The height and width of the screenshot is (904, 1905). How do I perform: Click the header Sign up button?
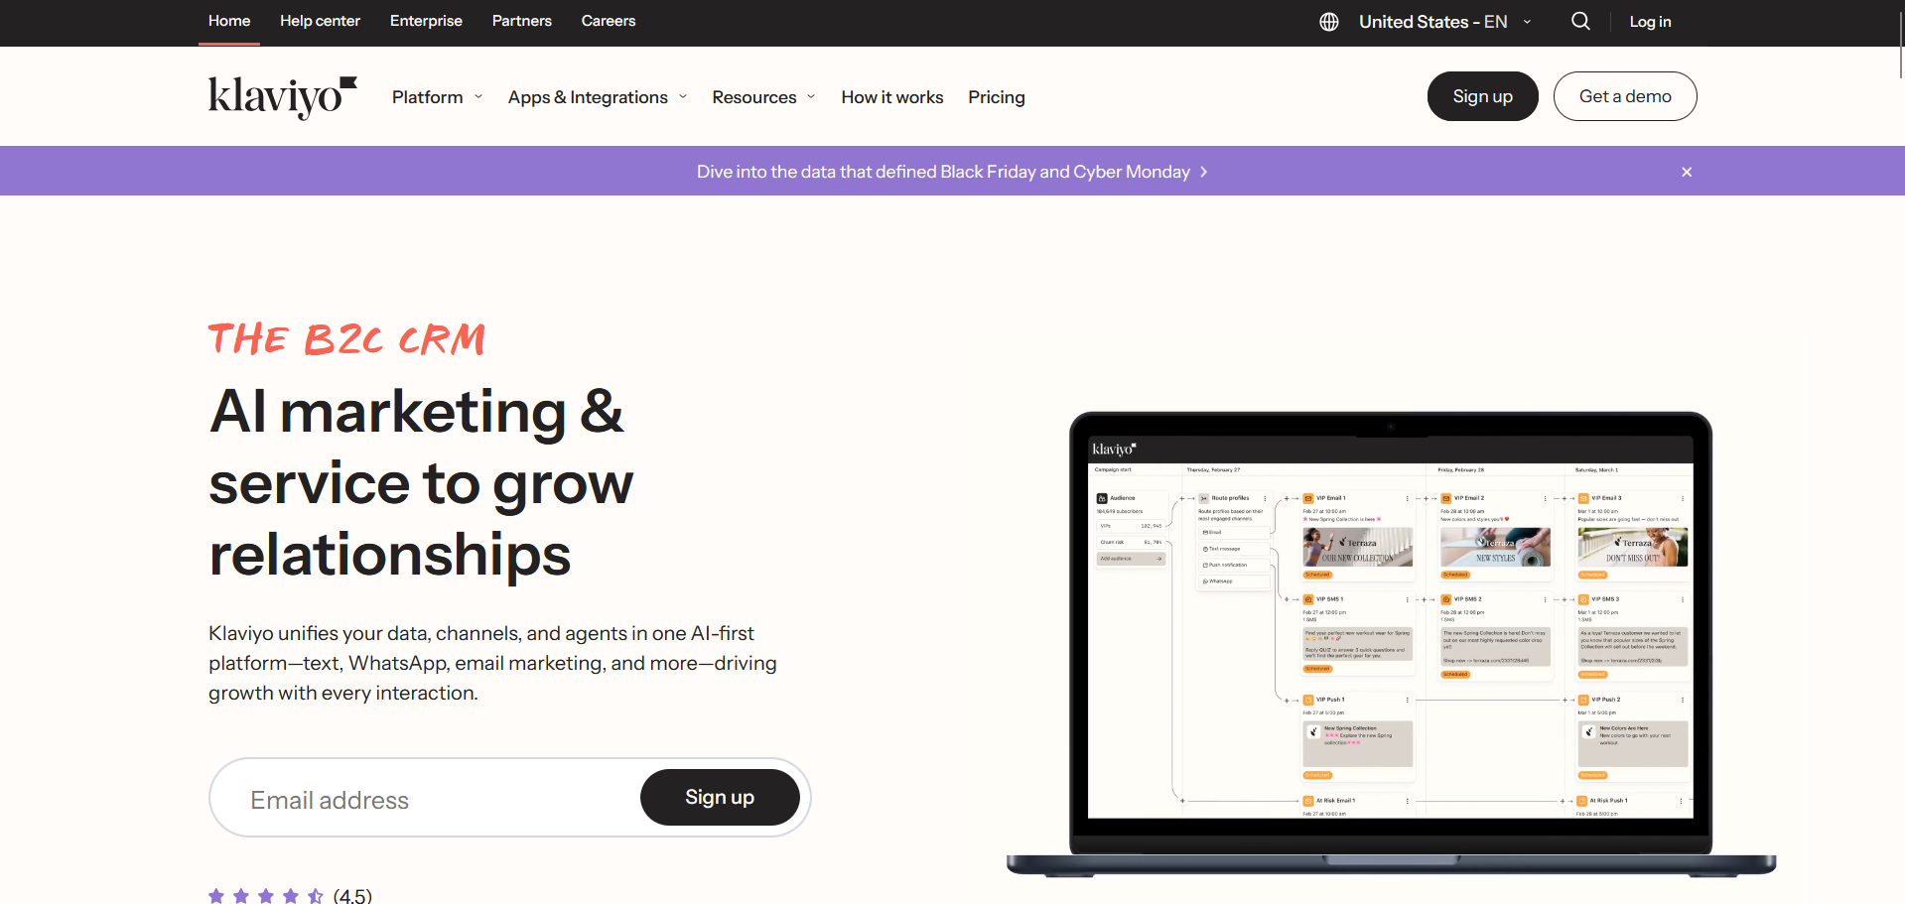pyautogui.click(x=1482, y=96)
